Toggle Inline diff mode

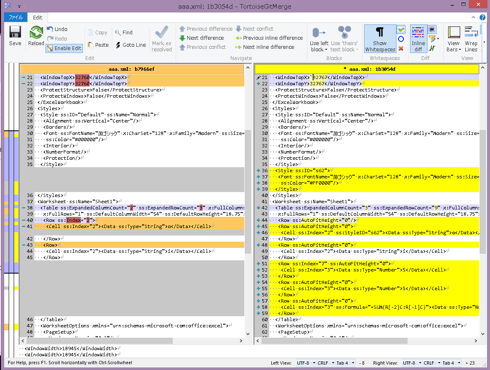click(x=418, y=38)
